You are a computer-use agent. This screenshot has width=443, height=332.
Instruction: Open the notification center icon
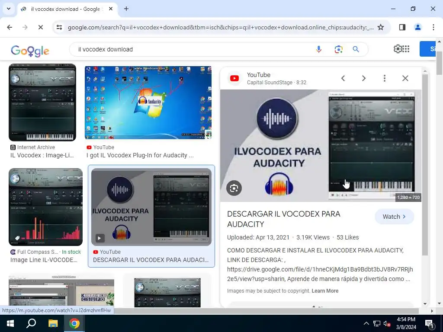coord(429,323)
